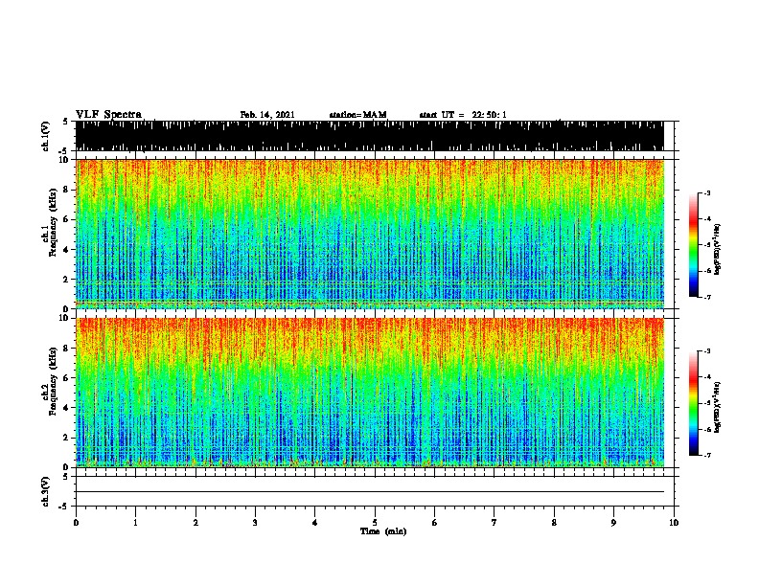Viewport: 759px width, 586px height.
Task: Click the "6" kHz tick on ch.2 frequency axis
Action: coord(66,377)
